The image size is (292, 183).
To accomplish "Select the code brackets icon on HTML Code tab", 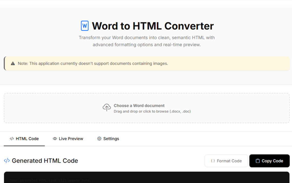I will click(x=11, y=139).
